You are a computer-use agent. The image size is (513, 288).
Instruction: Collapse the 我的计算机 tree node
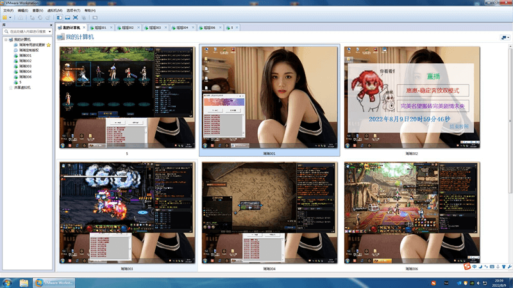click(x=6, y=40)
